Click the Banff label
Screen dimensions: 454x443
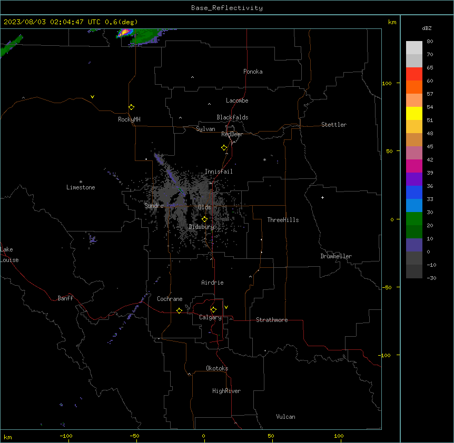click(65, 298)
